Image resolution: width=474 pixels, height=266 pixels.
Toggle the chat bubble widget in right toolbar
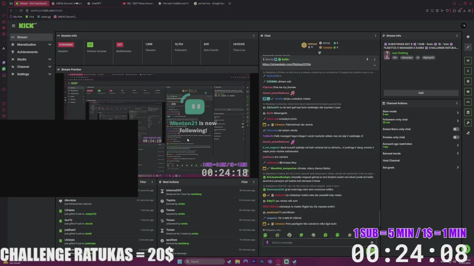pos(468,92)
